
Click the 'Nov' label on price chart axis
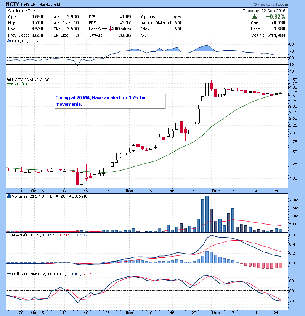(x=129, y=191)
